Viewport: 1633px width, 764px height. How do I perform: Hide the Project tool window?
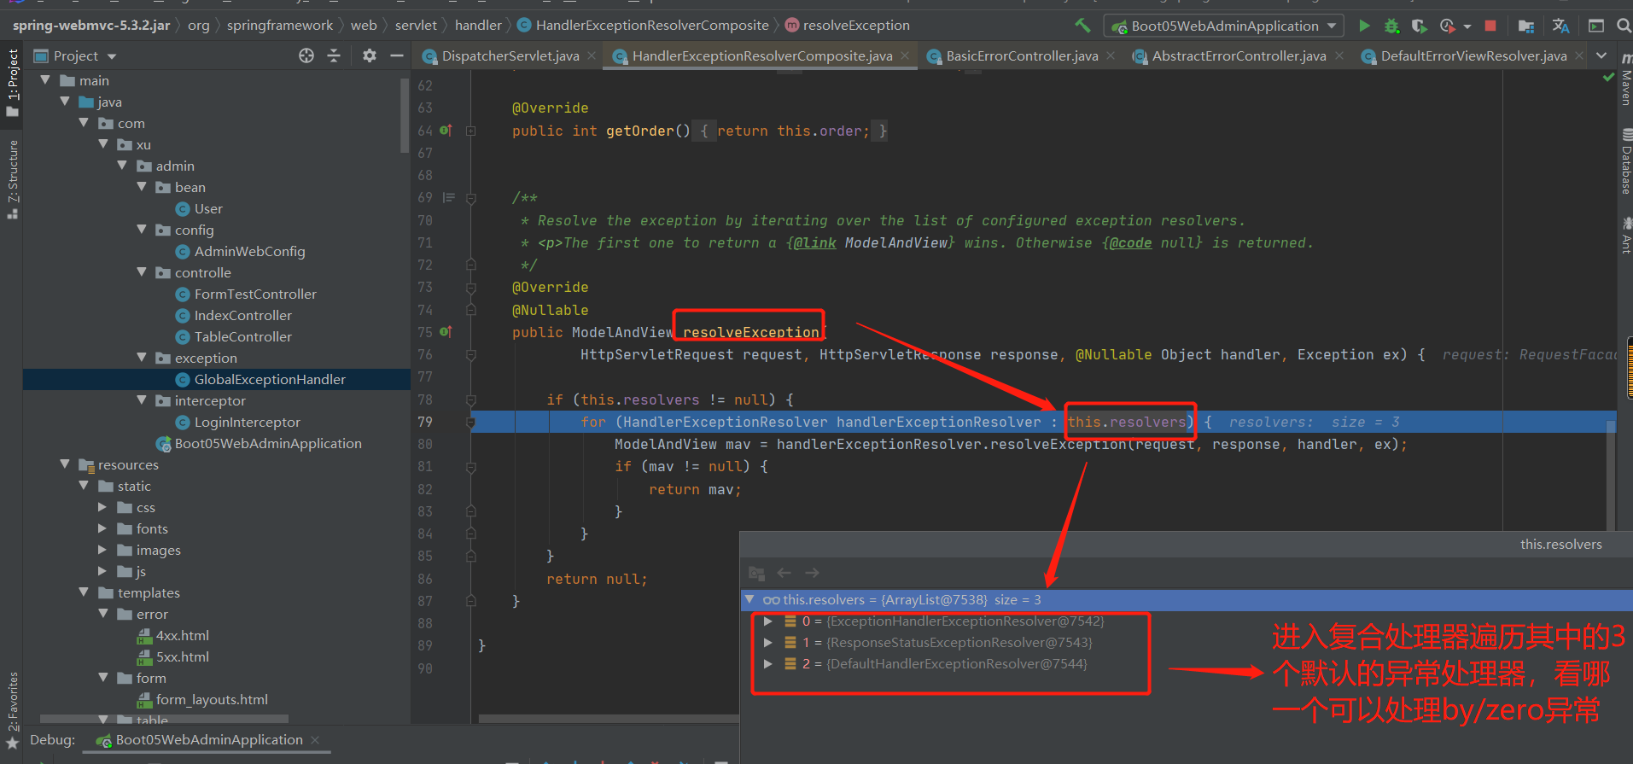click(396, 55)
